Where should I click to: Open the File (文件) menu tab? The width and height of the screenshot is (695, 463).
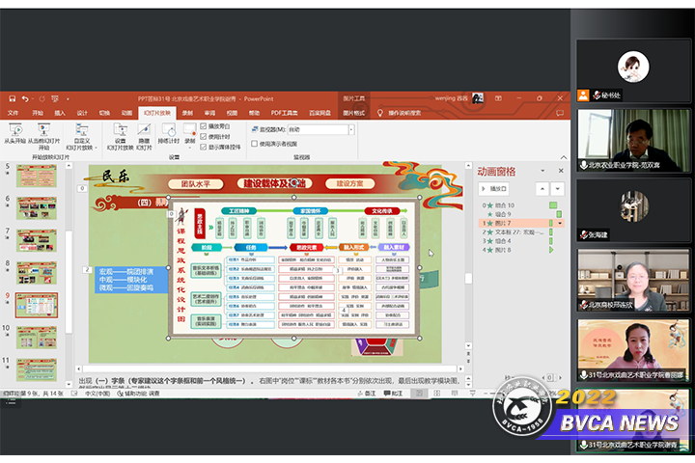(x=14, y=113)
